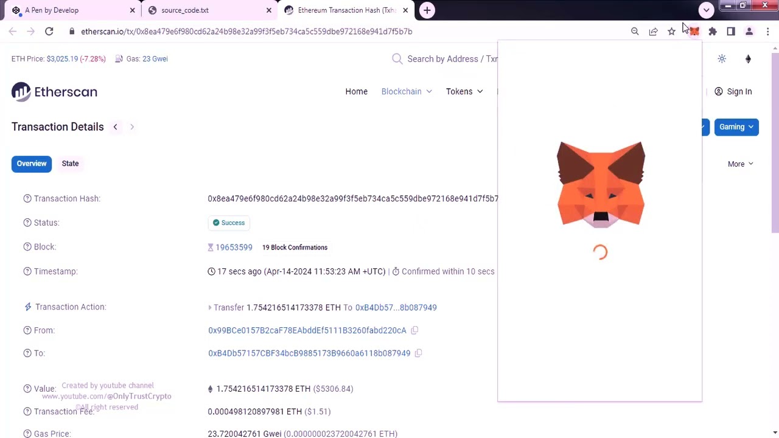Open block 19653599 link

tap(234, 247)
